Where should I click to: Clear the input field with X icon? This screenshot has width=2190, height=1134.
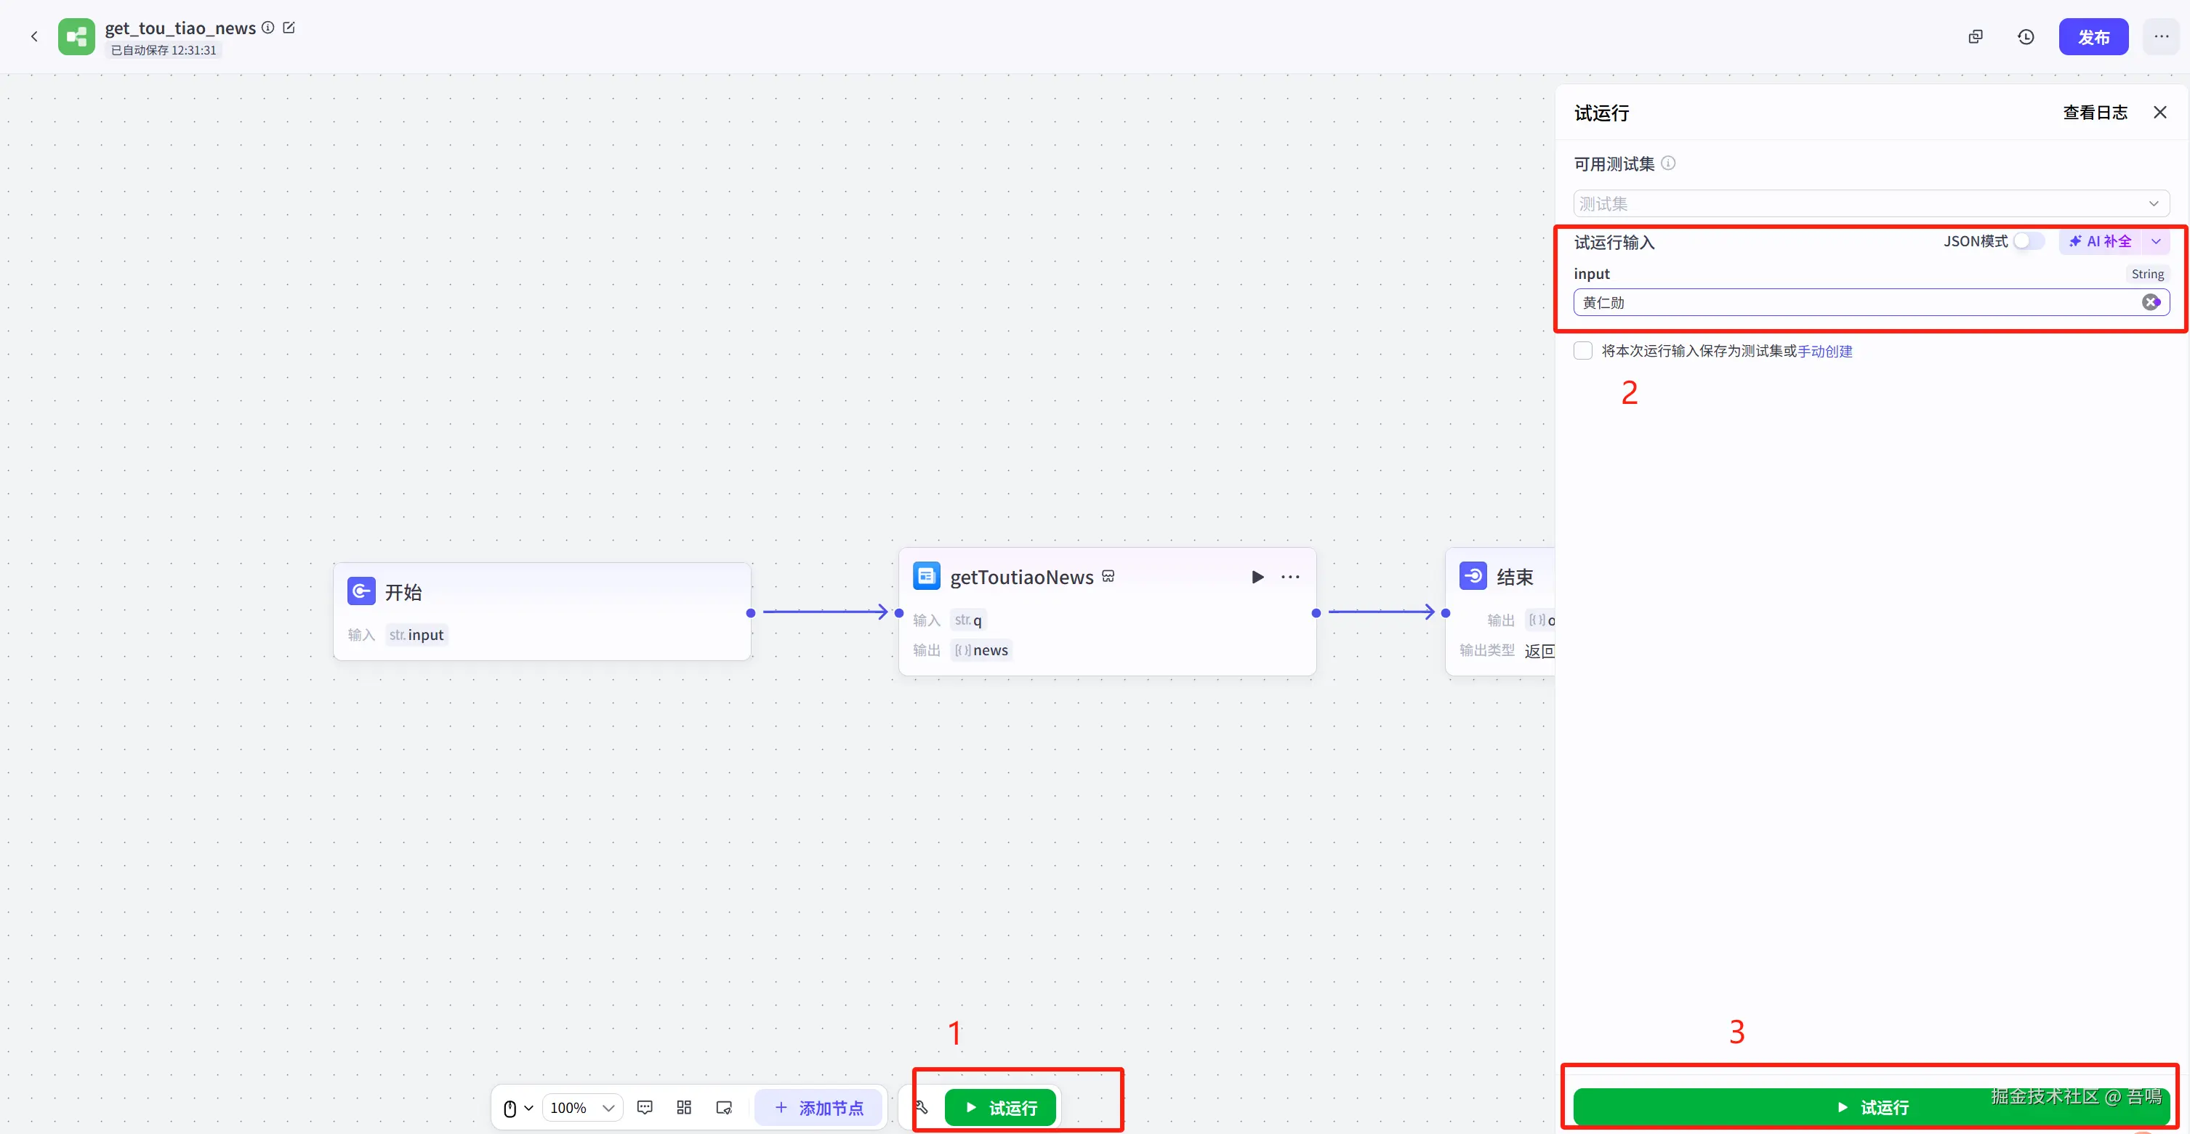pos(2150,302)
